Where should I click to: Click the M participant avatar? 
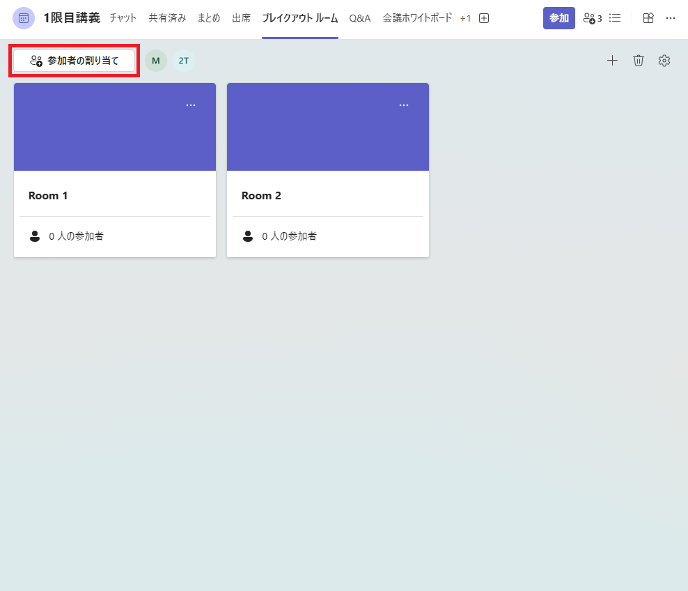tap(156, 61)
